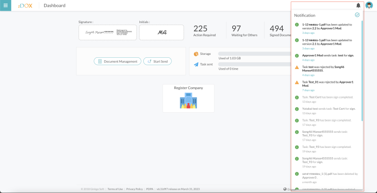Image resolution: width=377 pixels, height=193 pixels.
Task: Click warning icon for rejected Test_01 task
Action: point(296,83)
